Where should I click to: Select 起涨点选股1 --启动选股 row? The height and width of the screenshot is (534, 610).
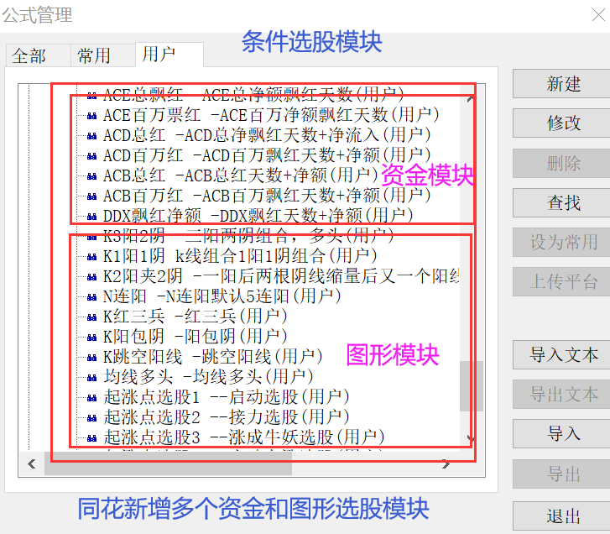(227, 398)
